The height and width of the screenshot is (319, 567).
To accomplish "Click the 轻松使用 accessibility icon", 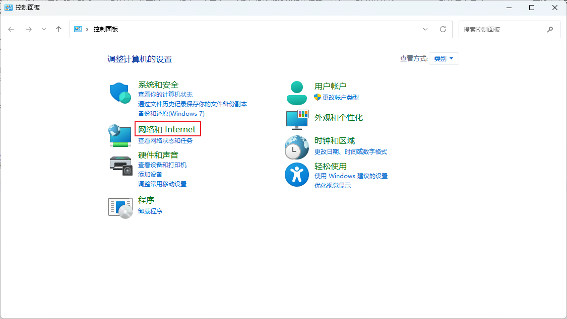I will pyautogui.click(x=296, y=175).
